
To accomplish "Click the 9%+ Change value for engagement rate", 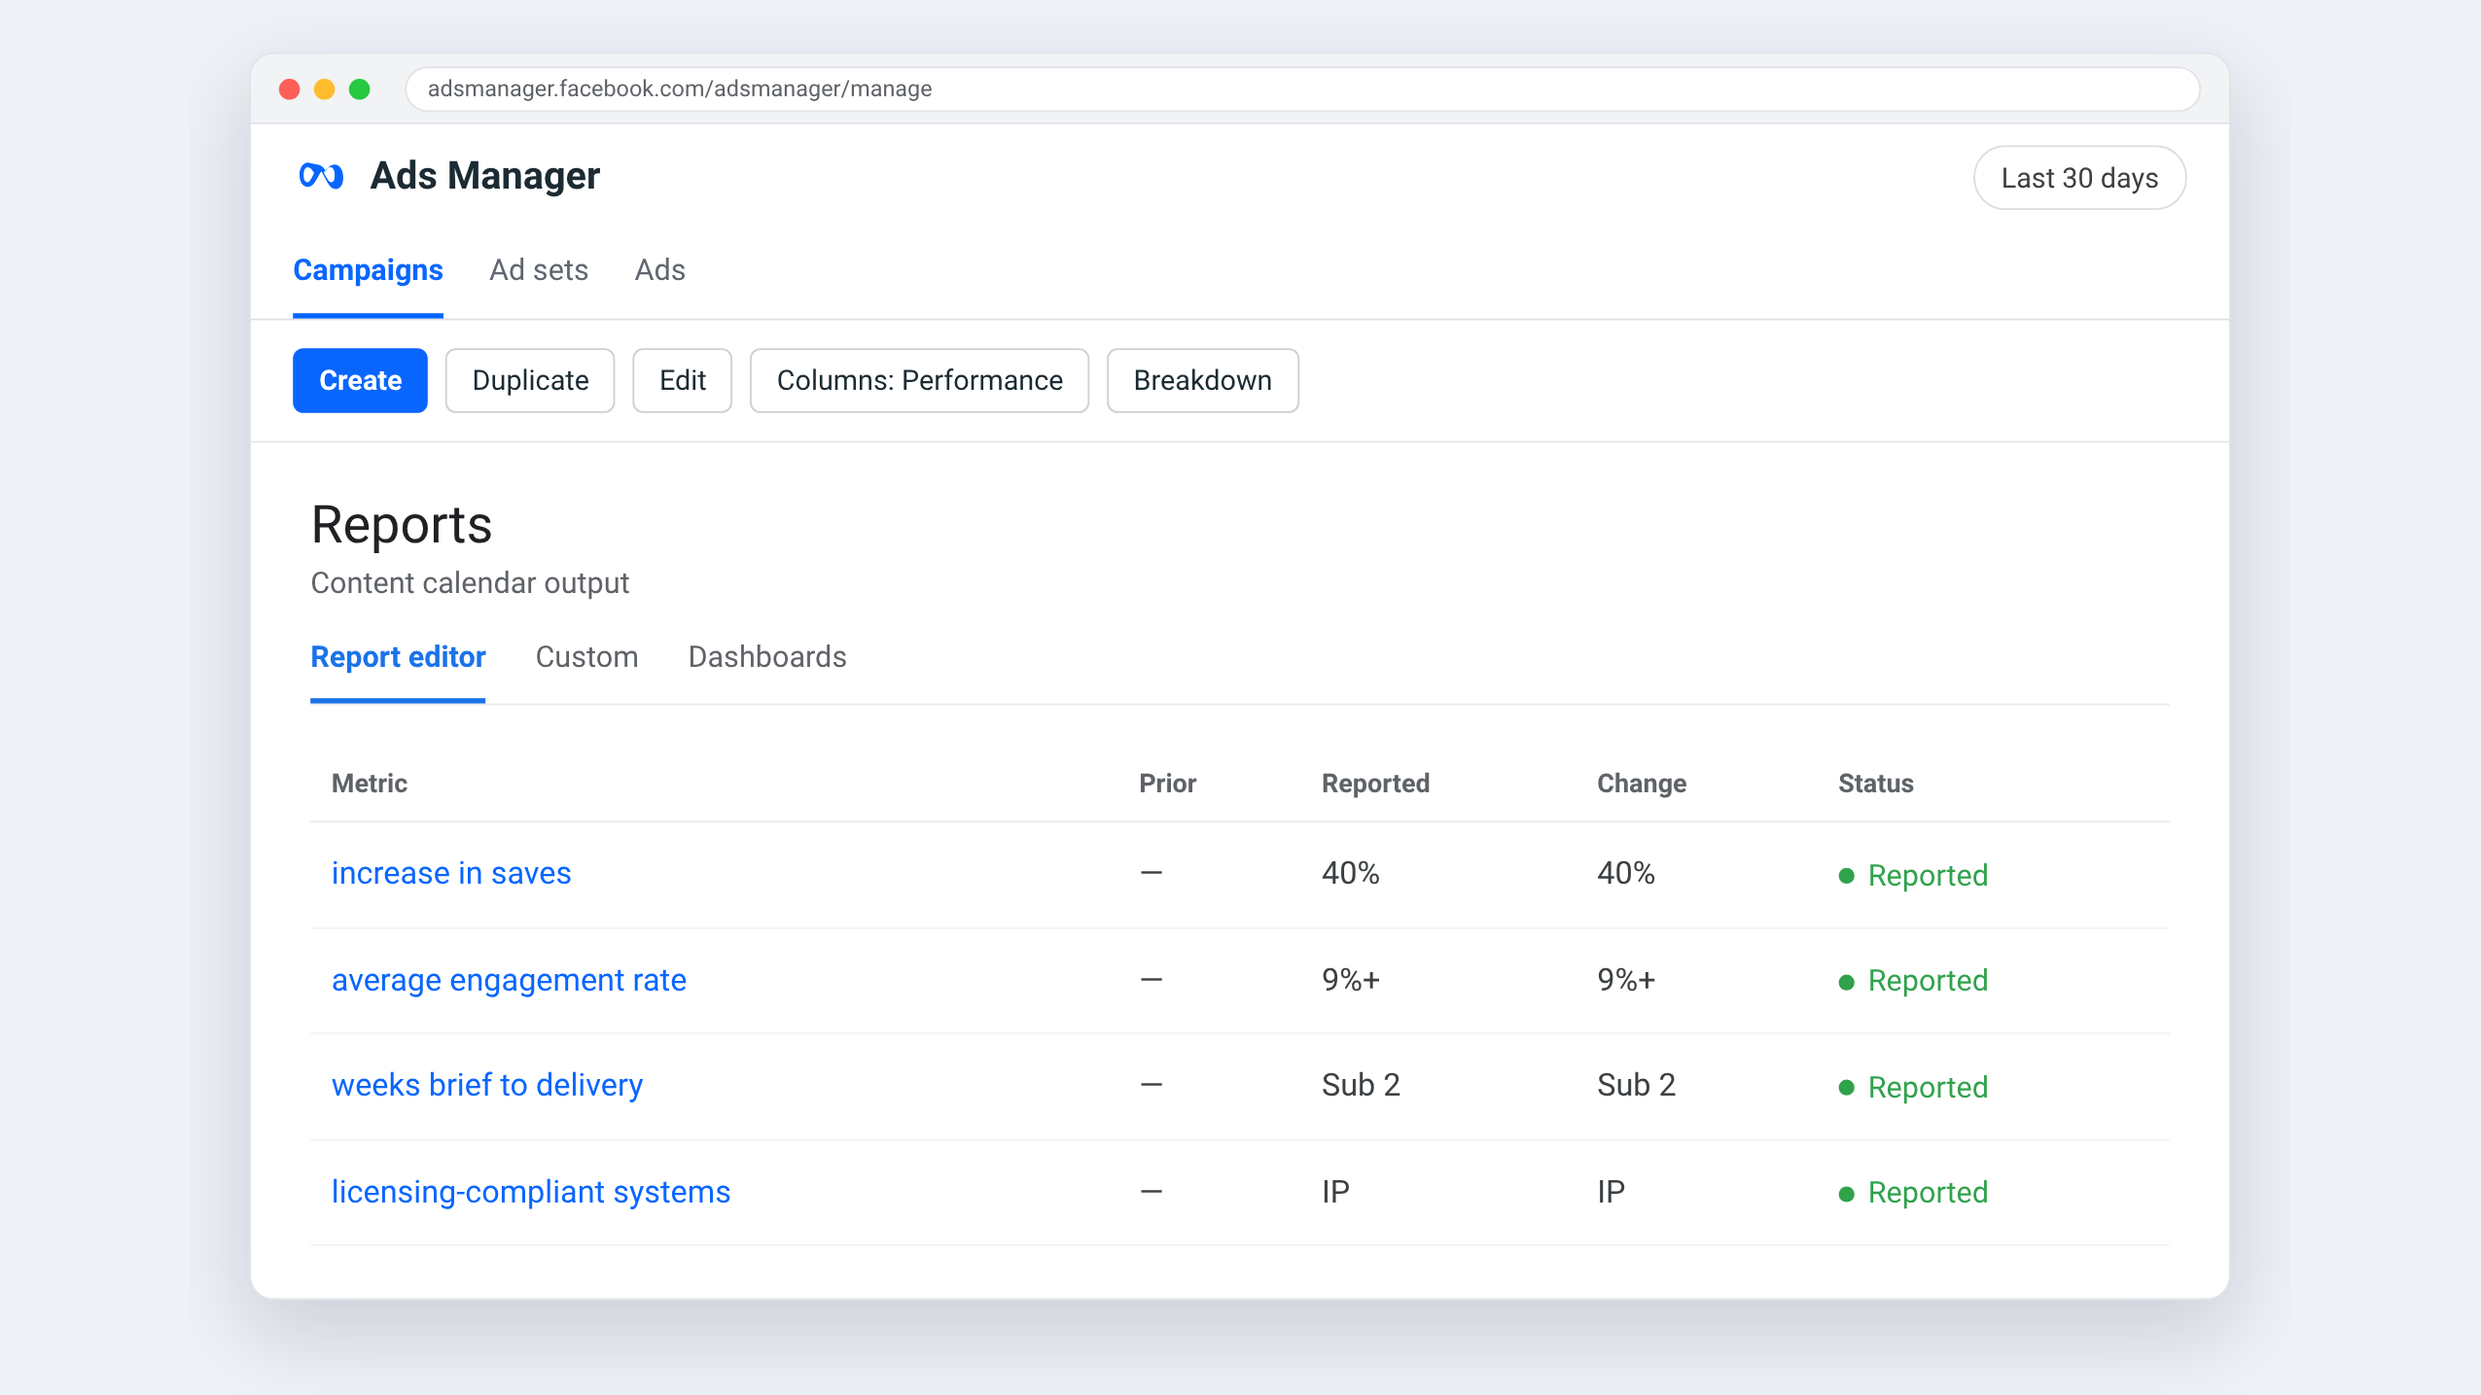I will pos(1626,980).
